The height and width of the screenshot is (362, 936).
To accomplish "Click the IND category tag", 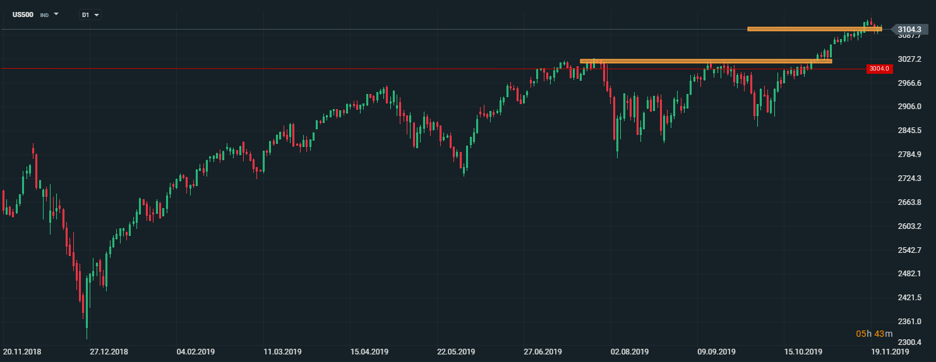I will coord(44,15).
